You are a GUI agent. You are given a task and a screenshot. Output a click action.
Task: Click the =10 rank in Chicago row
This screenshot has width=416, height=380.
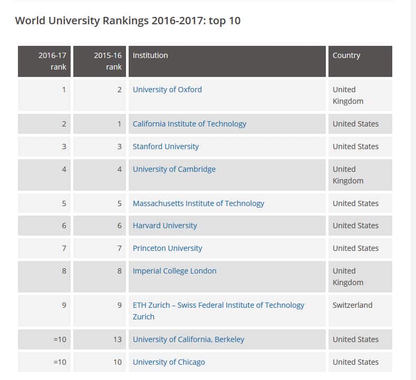coord(60,362)
